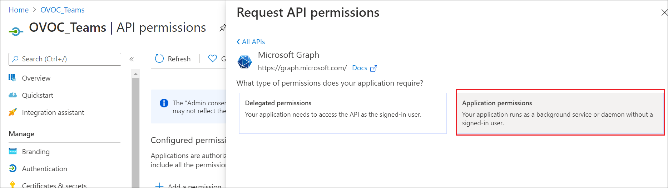Viewport: 668px width, 188px height.
Task: Go back to All APIs
Action: tap(251, 42)
